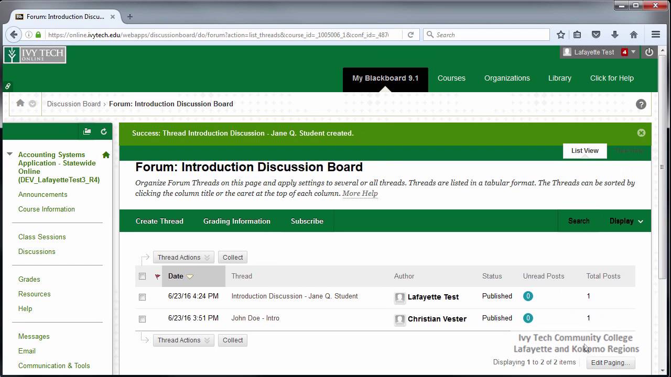
Task: Click Create Thread
Action: click(159, 221)
